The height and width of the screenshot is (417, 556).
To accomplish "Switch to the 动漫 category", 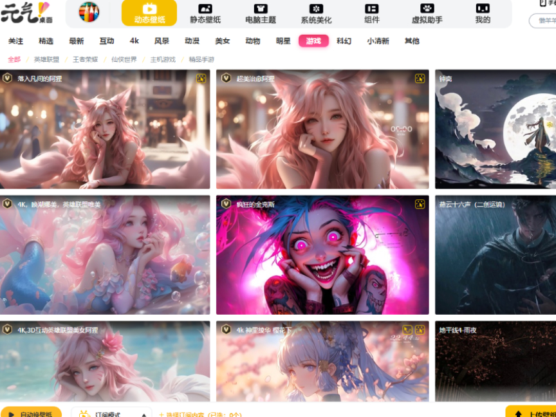I will click(x=192, y=41).
